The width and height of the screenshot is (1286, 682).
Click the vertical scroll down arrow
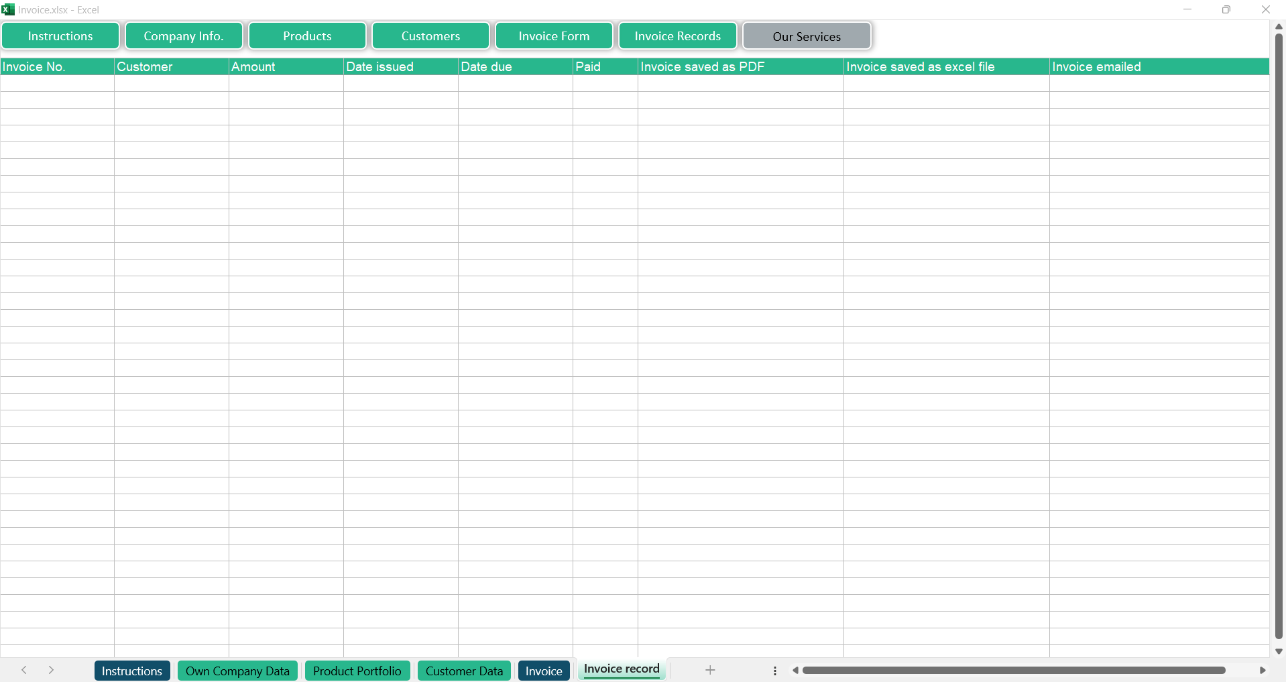[x=1279, y=651]
